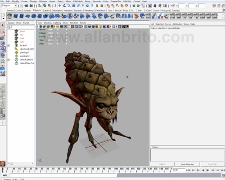Open the Create UVs menu

(116, 1)
